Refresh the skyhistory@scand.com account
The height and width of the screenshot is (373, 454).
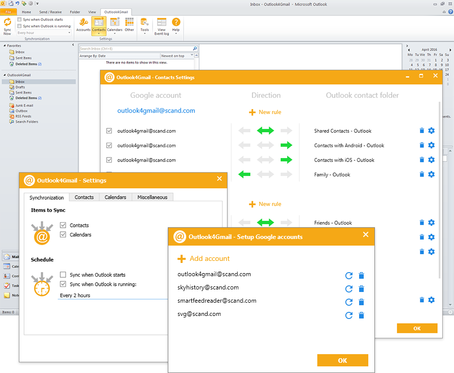[349, 289]
